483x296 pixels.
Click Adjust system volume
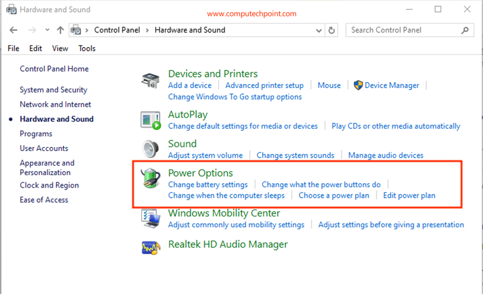click(x=205, y=155)
